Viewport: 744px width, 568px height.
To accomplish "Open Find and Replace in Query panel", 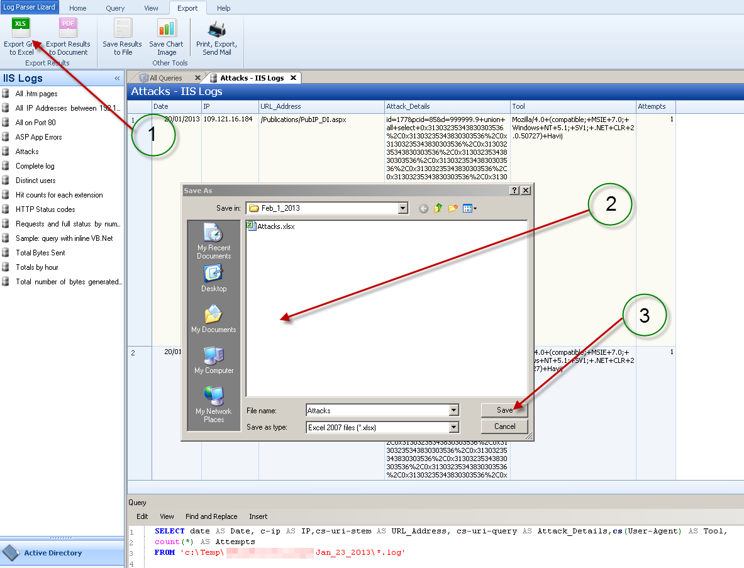I will coord(211,516).
